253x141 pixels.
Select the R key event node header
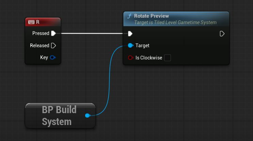tap(44, 22)
